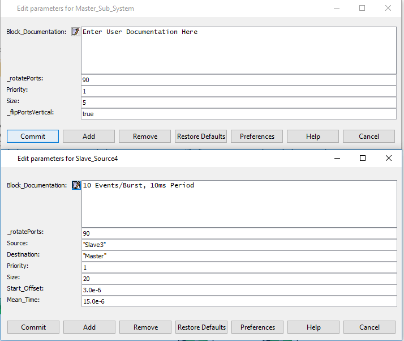Click the Size field showing 5

coord(238,103)
